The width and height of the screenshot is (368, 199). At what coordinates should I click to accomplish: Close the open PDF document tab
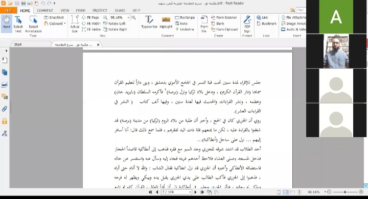(98, 45)
